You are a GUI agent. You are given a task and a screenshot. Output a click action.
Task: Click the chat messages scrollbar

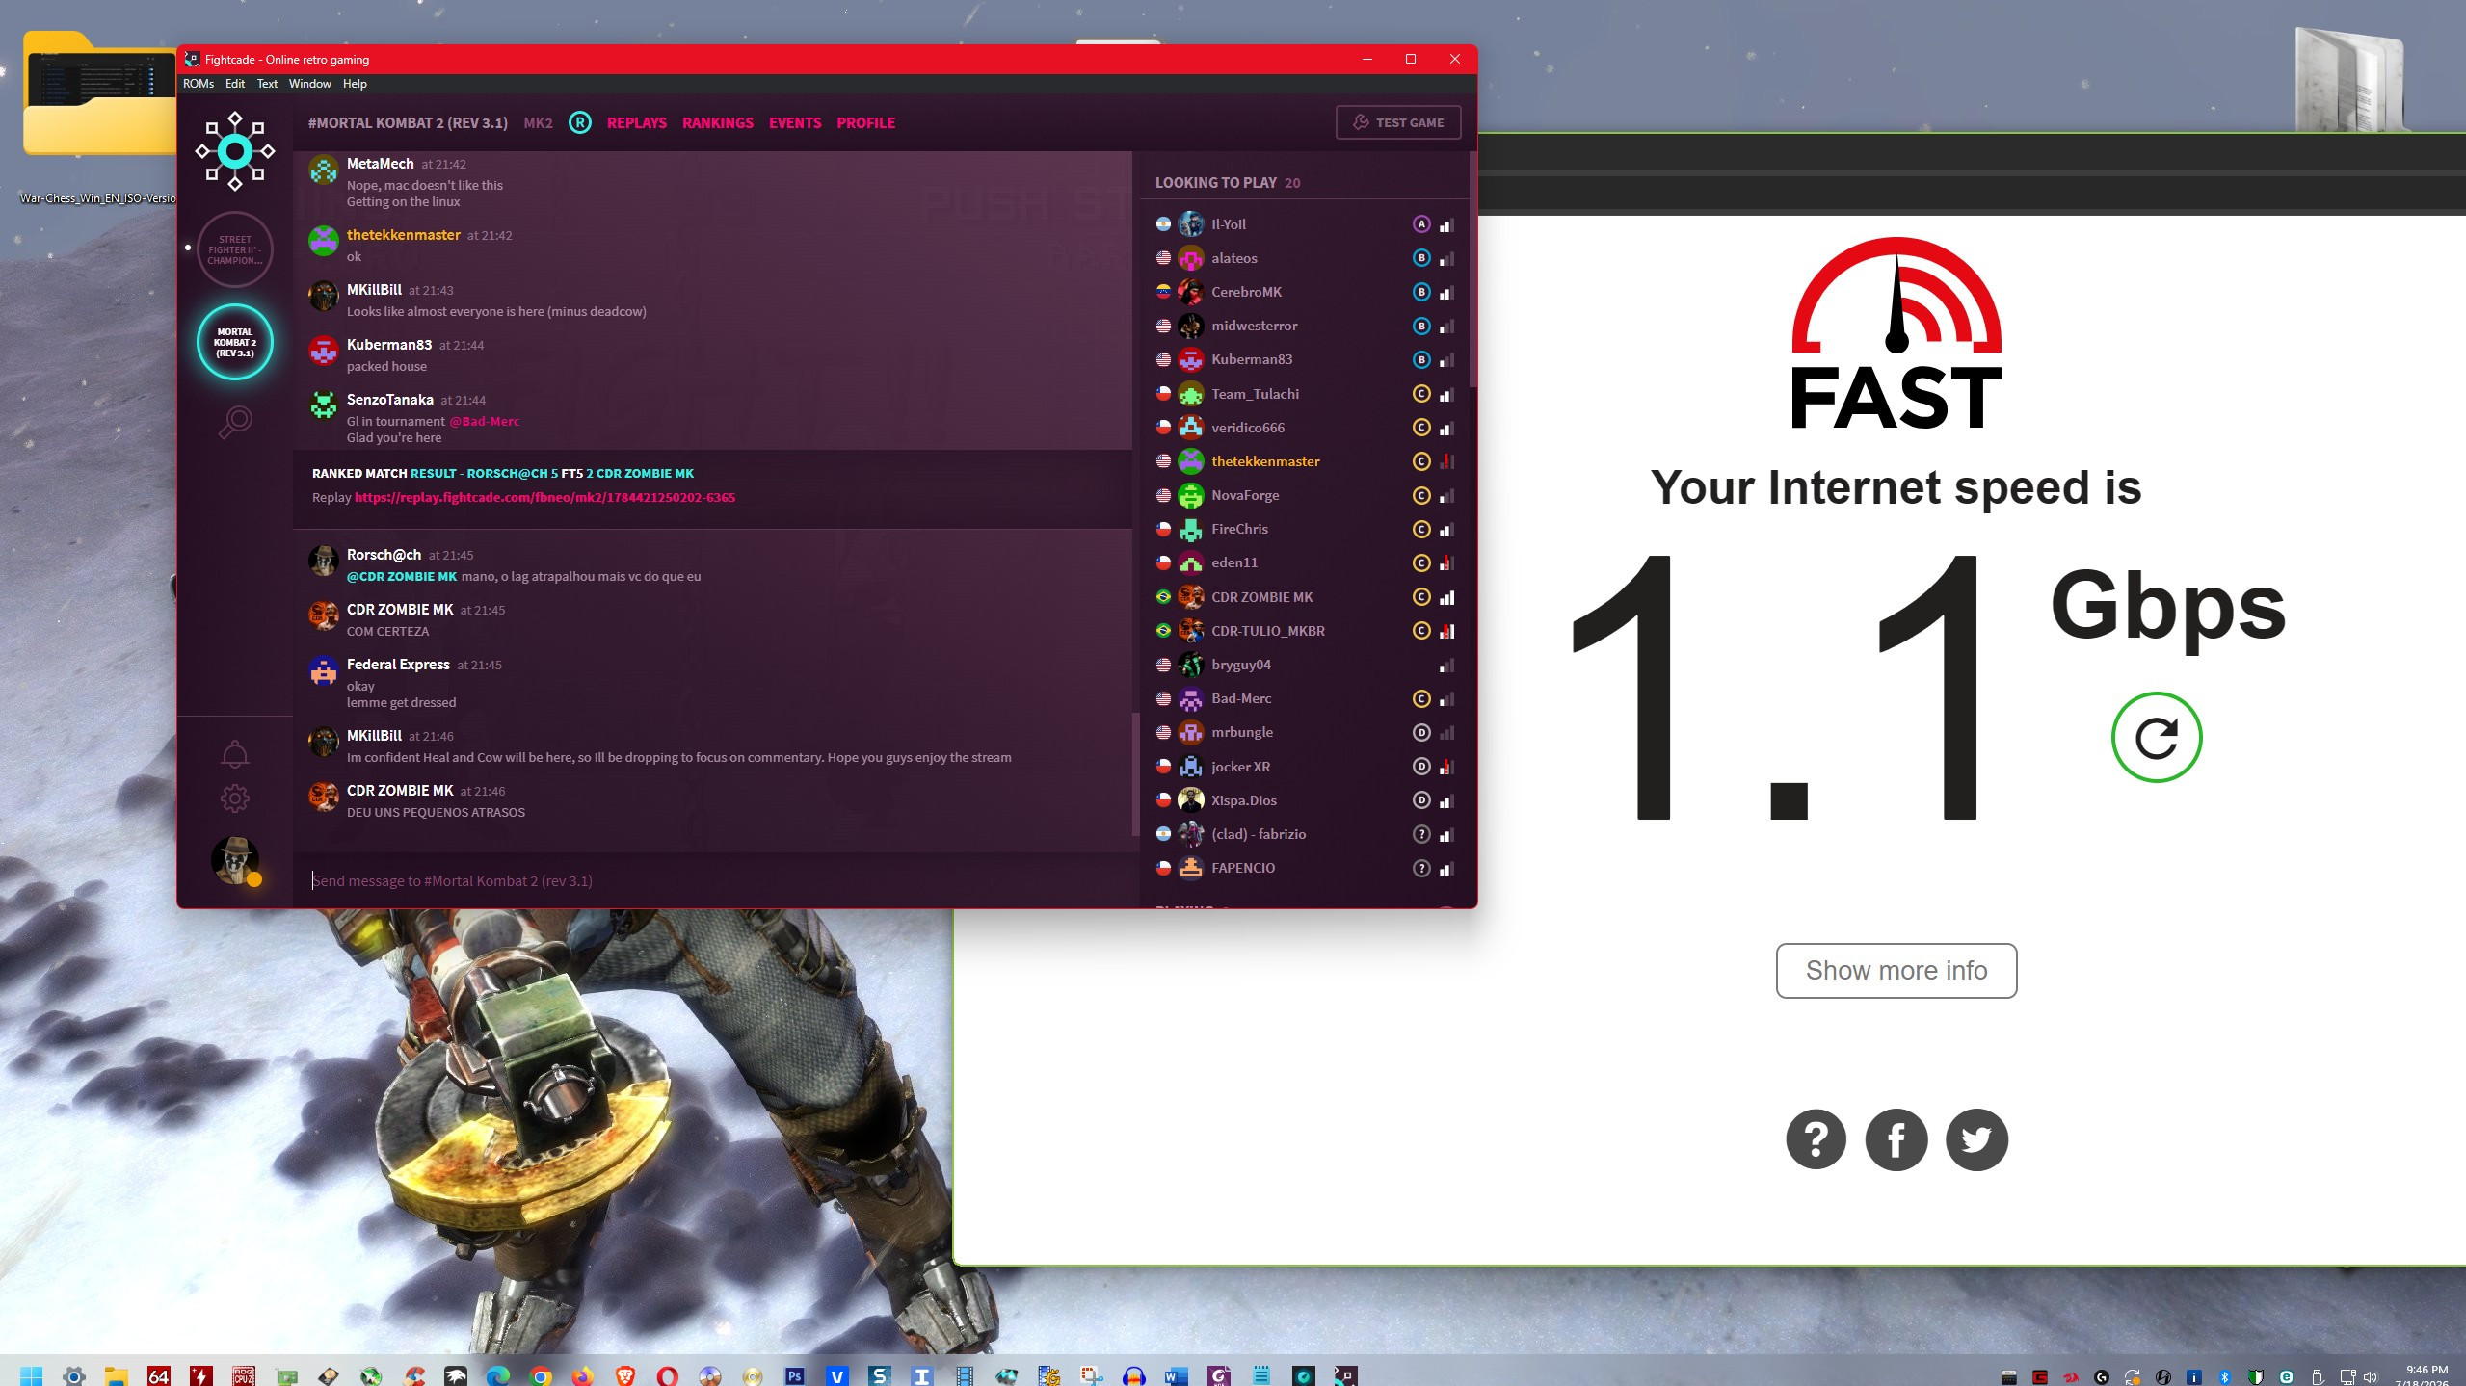[1135, 774]
